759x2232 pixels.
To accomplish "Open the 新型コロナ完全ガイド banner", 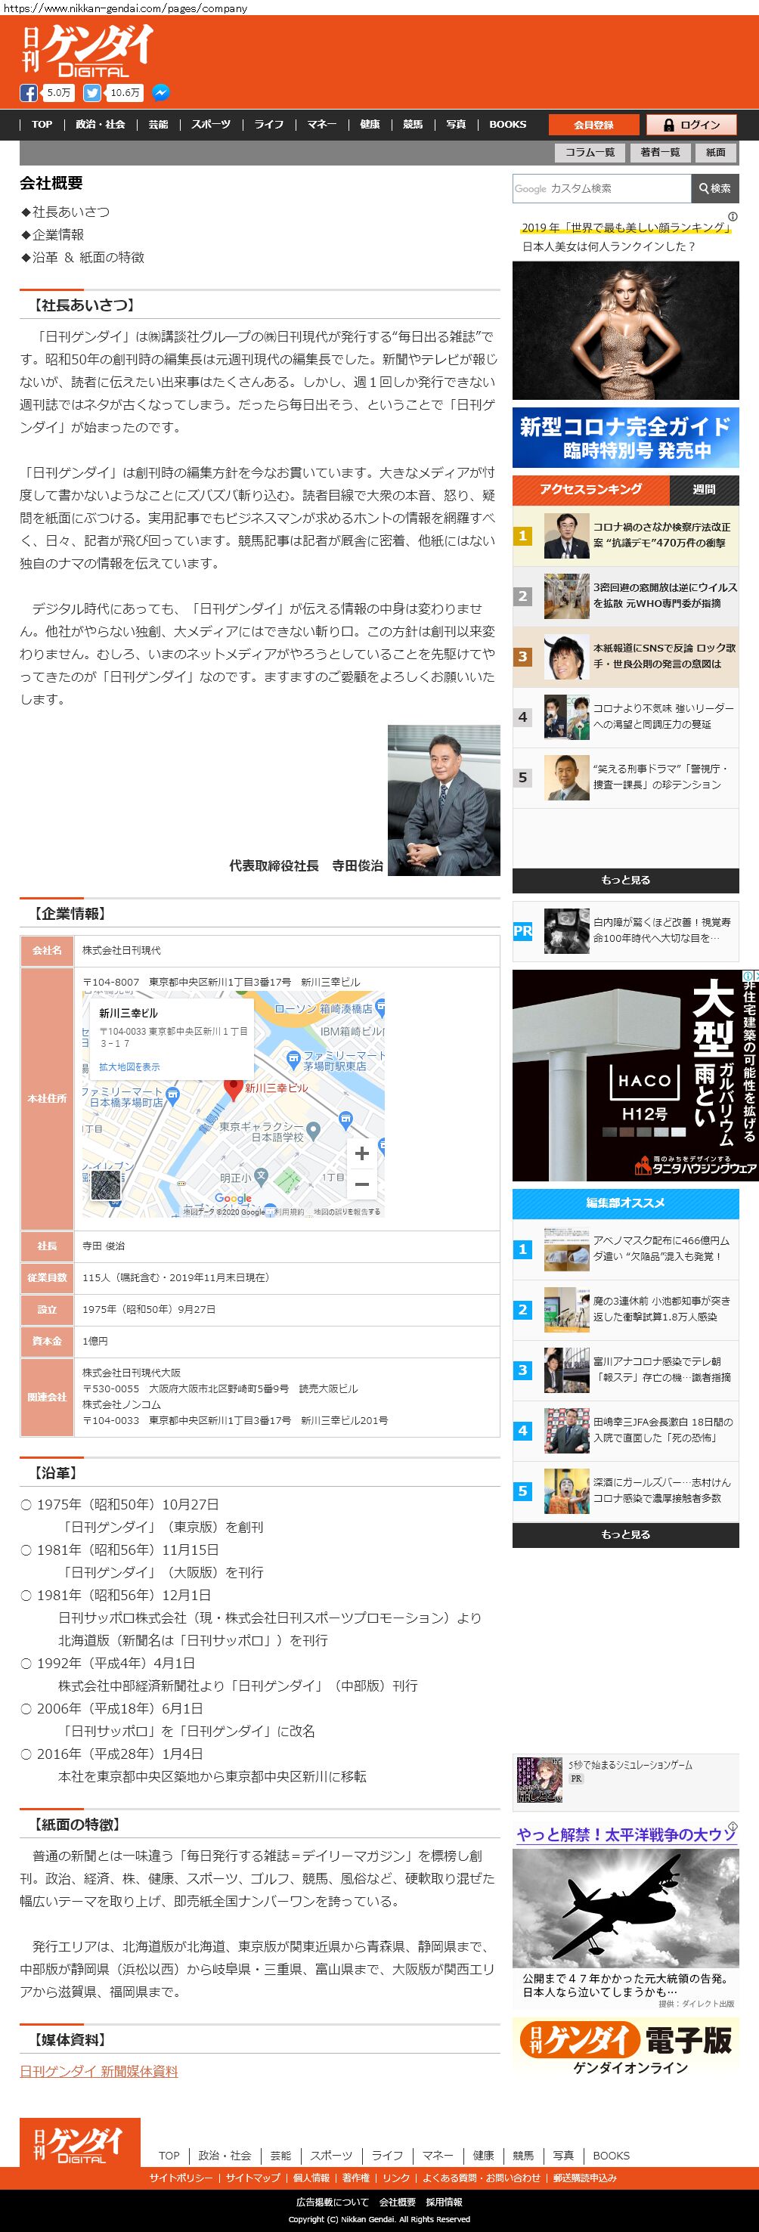I will [x=625, y=438].
